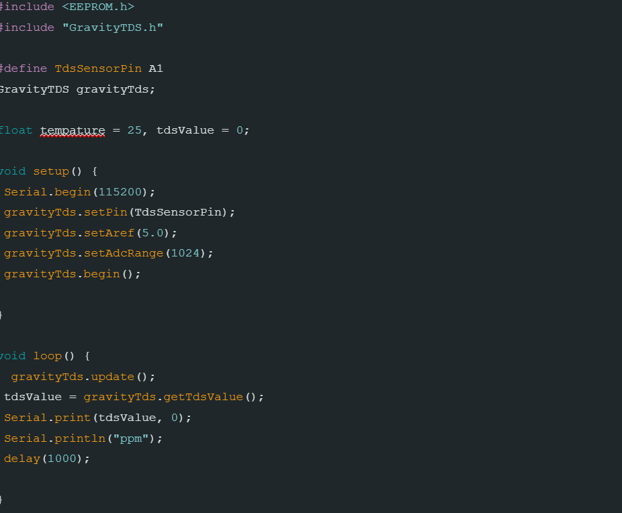Click the getTdsValue method name
622x513 pixels.
pyautogui.click(x=203, y=398)
